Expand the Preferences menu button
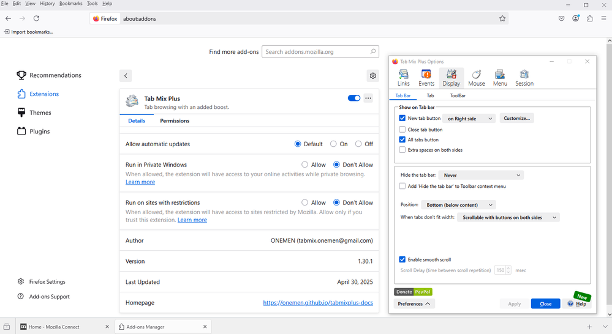Screen dimensions: 612x334 (x=414, y=303)
